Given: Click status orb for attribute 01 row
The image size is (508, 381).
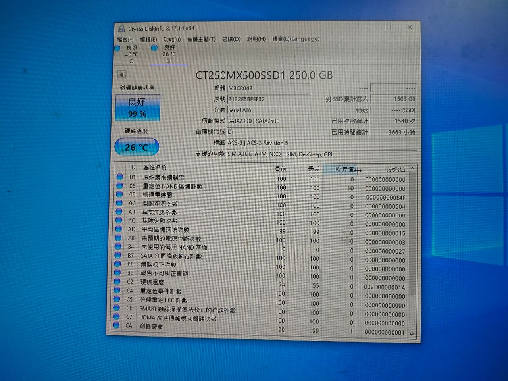Looking at the screenshot, I should click(x=119, y=177).
